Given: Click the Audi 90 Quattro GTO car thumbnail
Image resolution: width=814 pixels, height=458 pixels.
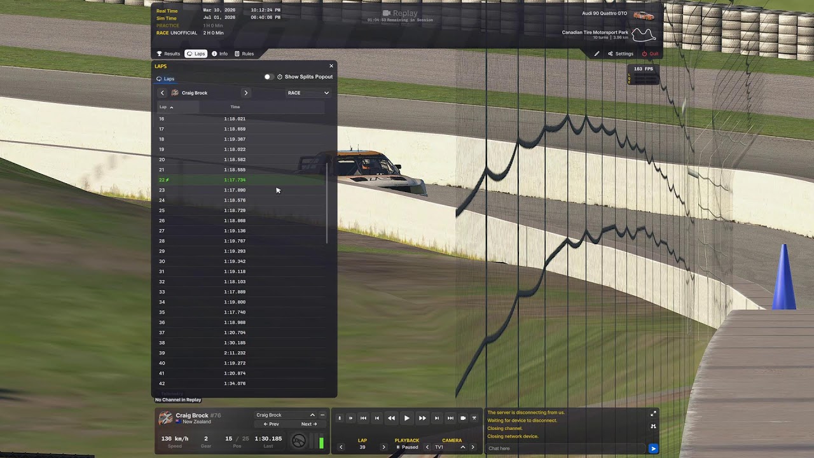Looking at the screenshot, I should pyautogui.click(x=644, y=15).
